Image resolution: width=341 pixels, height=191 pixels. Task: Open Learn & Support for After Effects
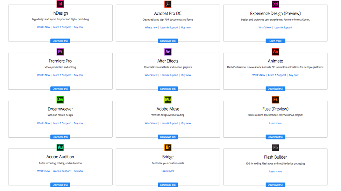169,75
